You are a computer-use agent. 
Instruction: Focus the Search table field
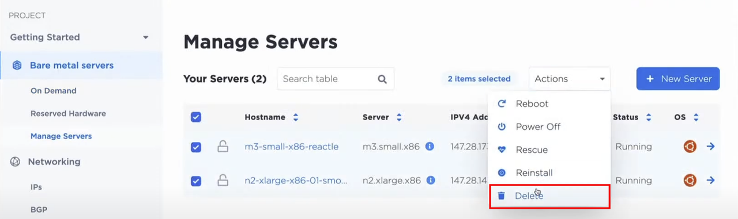click(336, 79)
